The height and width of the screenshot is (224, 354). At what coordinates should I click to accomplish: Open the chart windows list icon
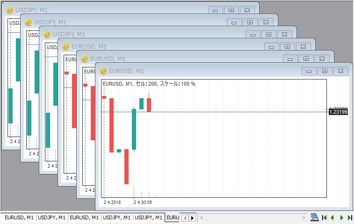pos(315,217)
